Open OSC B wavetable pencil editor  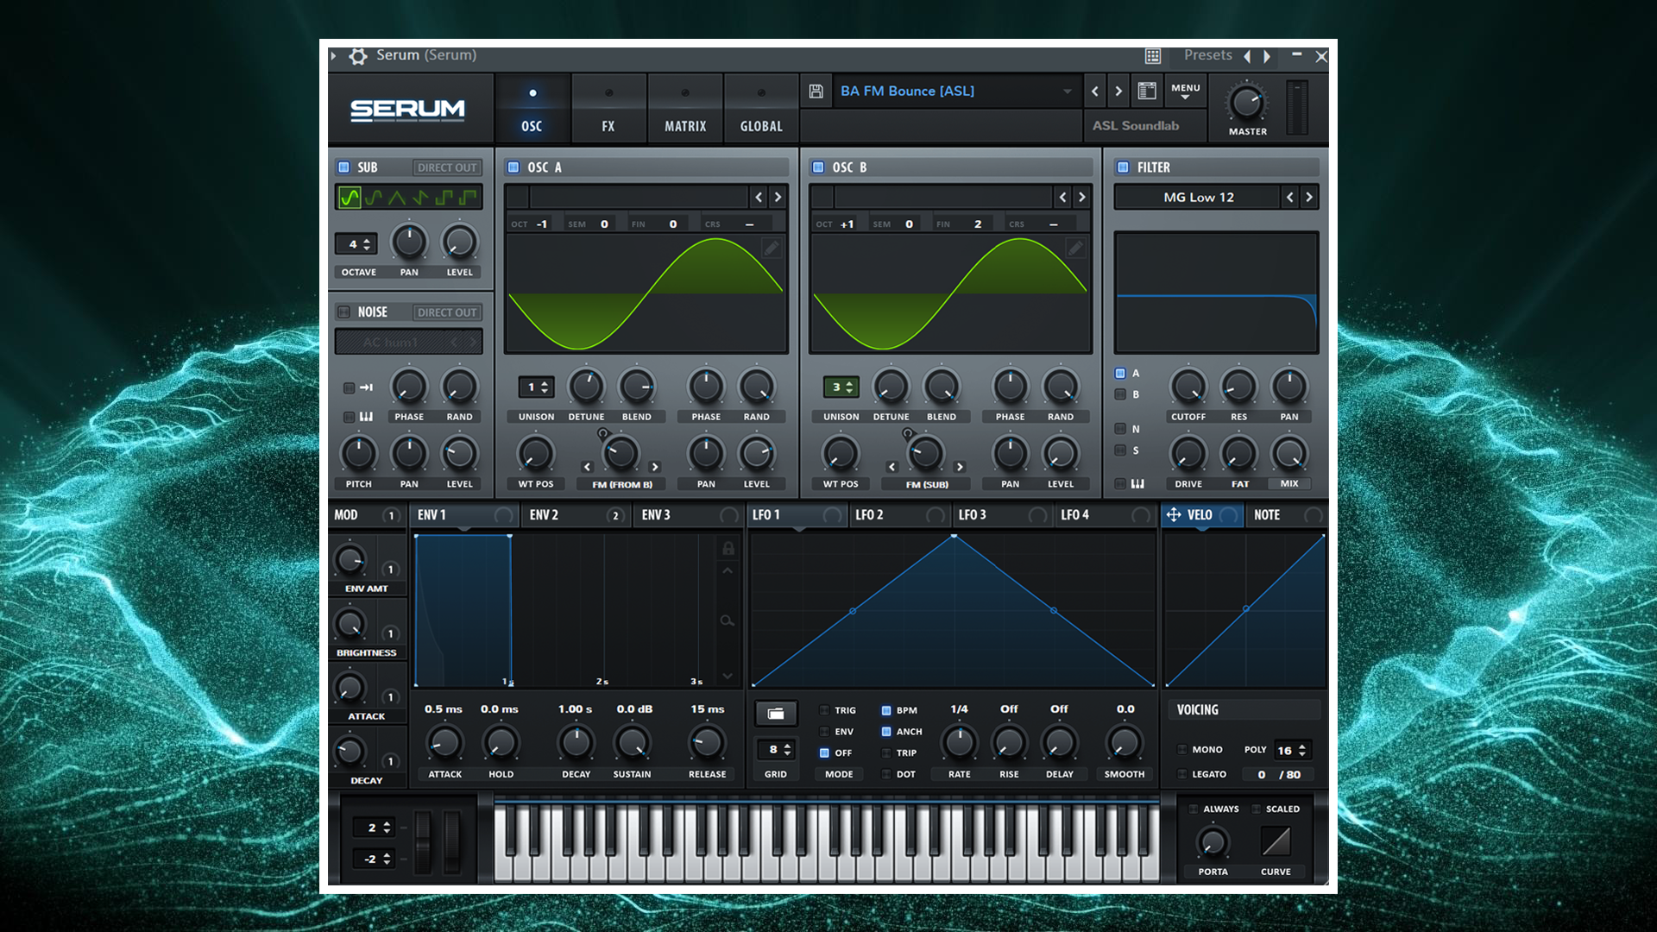click(x=1075, y=249)
